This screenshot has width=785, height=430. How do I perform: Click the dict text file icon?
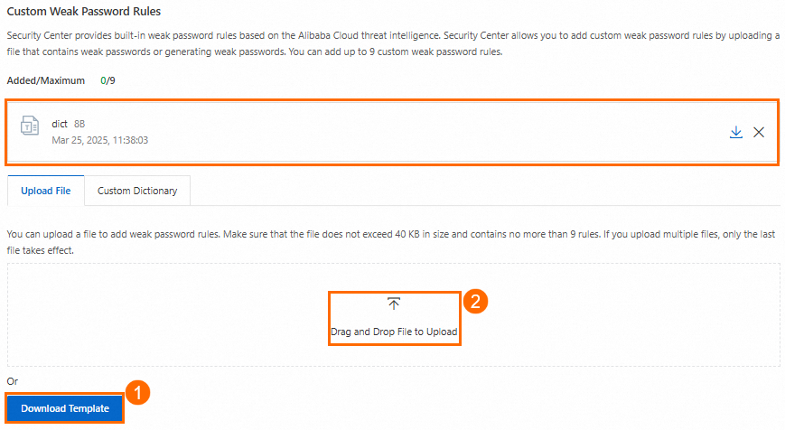click(x=30, y=126)
